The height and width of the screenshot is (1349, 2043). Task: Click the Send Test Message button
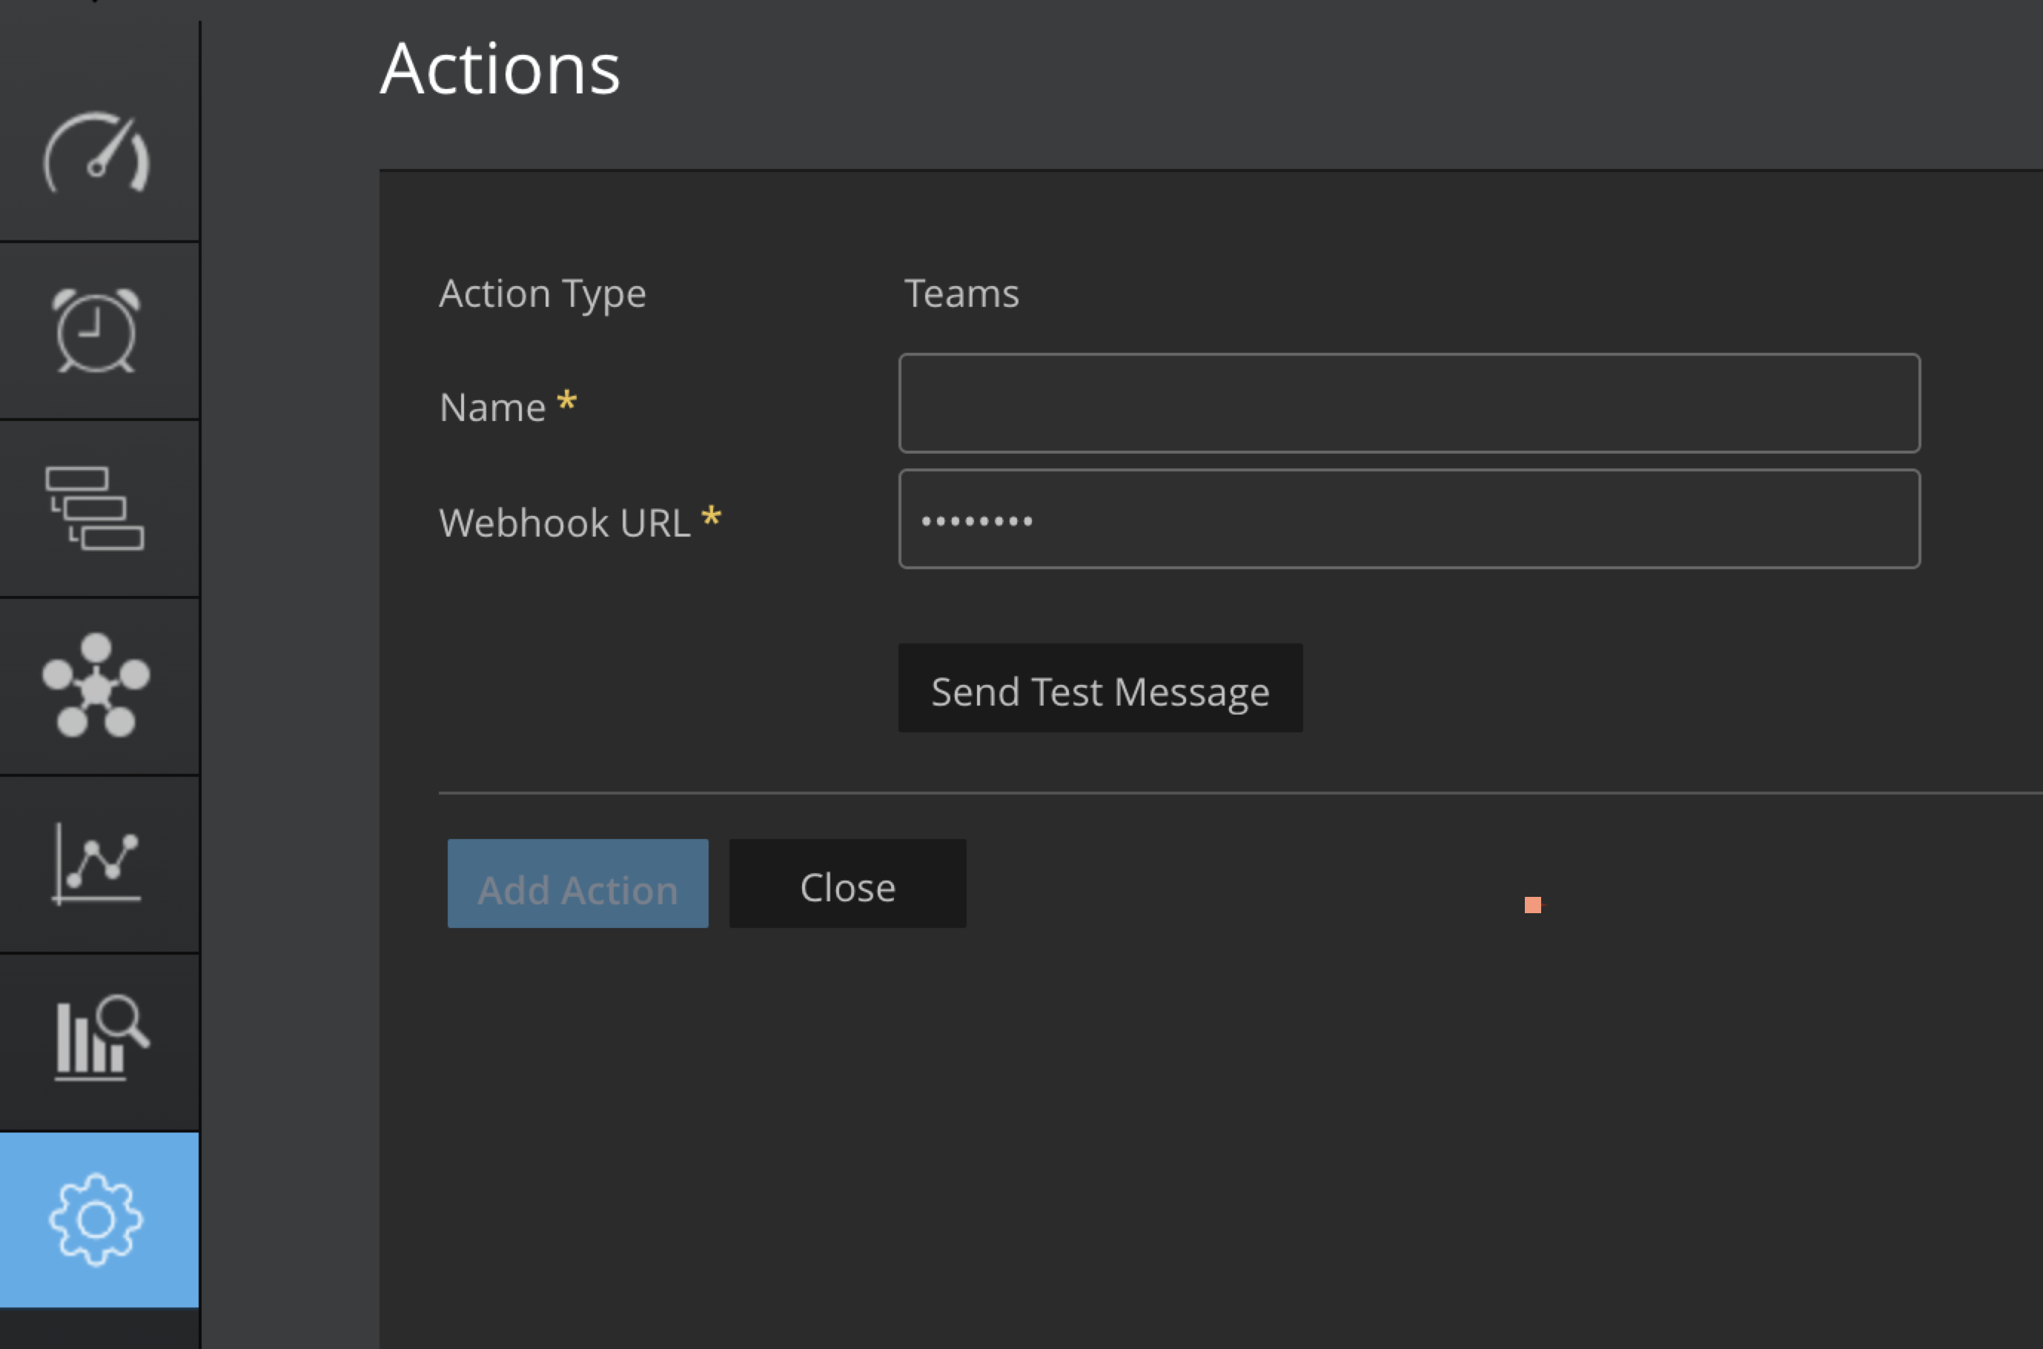tap(1100, 689)
